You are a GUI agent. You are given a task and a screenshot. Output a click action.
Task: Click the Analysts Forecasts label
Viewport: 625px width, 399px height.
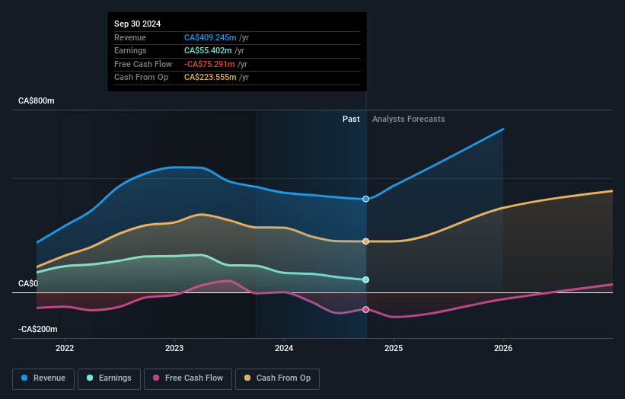pyautogui.click(x=409, y=120)
